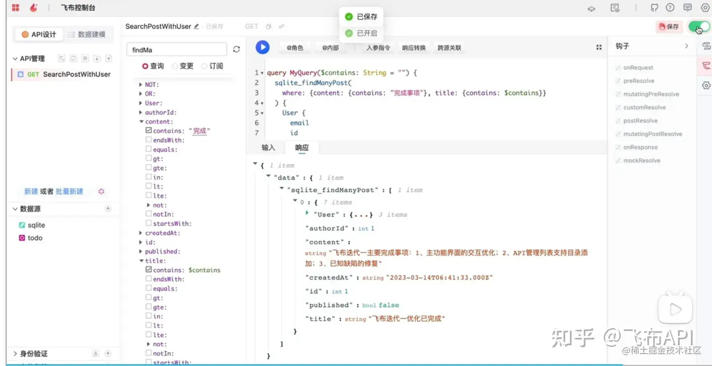Select the 订阅 radio button

pyautogui.click(x=205, y=66)
